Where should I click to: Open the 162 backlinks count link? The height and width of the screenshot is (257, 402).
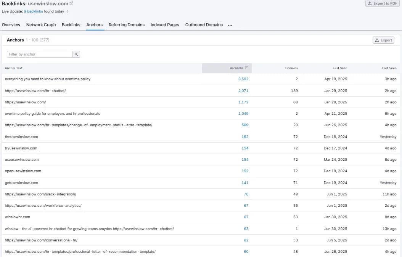point(245,137)
